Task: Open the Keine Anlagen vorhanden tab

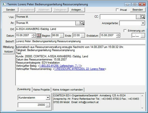Action: 68,90
